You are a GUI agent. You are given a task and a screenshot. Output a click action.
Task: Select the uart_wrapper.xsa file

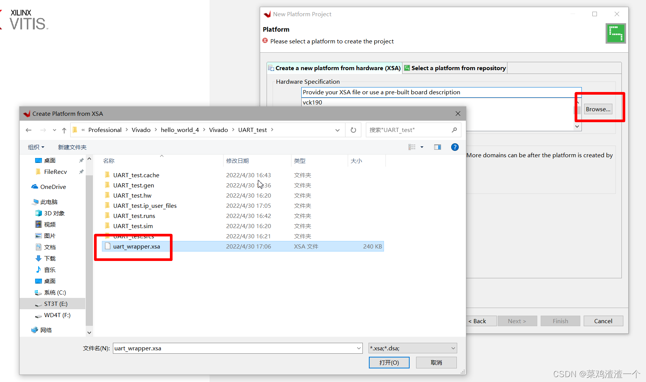(x=243, y=246)
